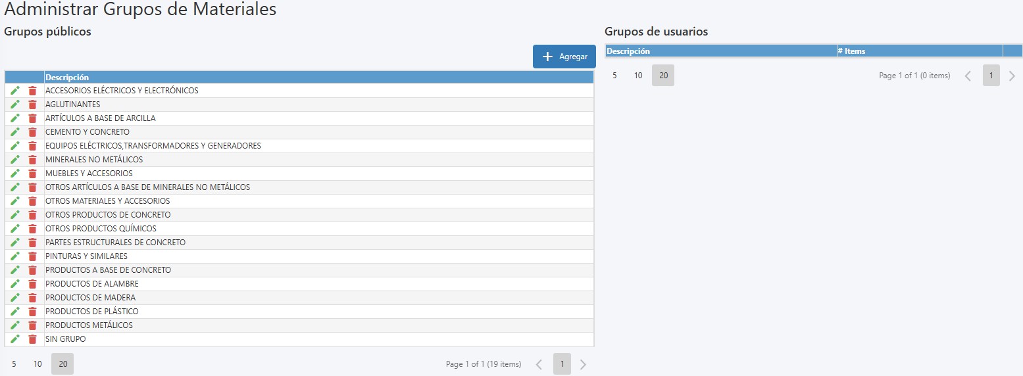Delete the PRODUCTOS DE PLÁSTICO group
The width and height of the screenshot is (1023, 376).
point(32,312)
